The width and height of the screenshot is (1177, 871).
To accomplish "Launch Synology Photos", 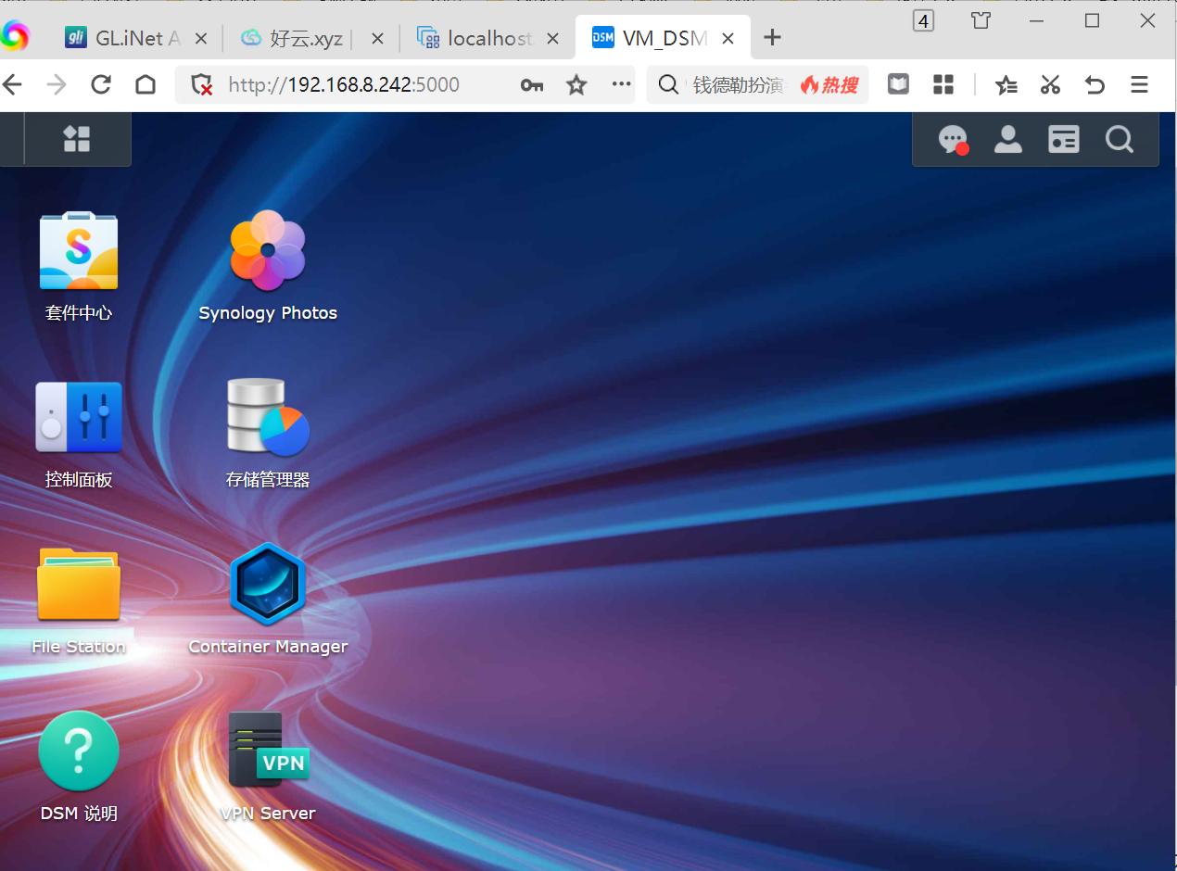I will point(267,250).
